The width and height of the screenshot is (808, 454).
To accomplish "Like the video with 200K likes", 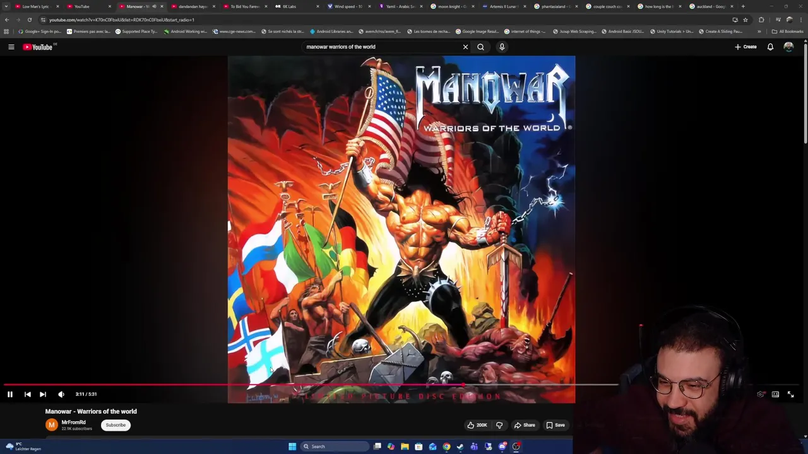I will click(x=477, y=425).
